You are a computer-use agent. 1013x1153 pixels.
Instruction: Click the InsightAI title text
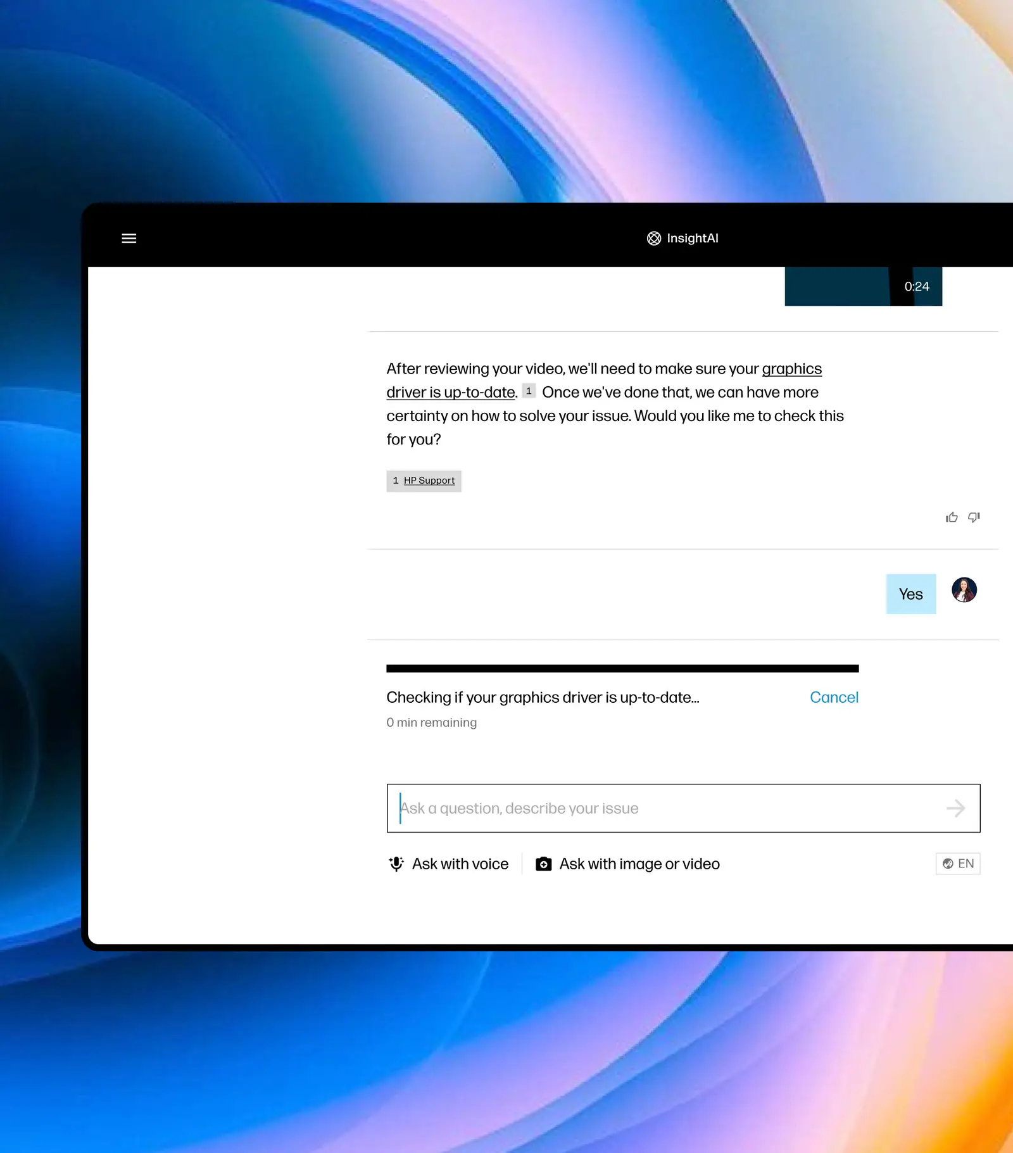693,238
